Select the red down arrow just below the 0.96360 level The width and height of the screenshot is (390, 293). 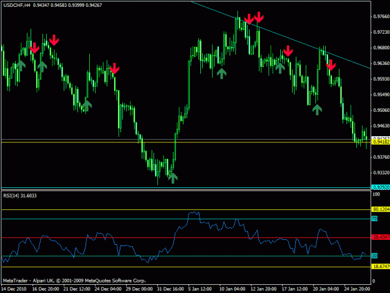331,65
